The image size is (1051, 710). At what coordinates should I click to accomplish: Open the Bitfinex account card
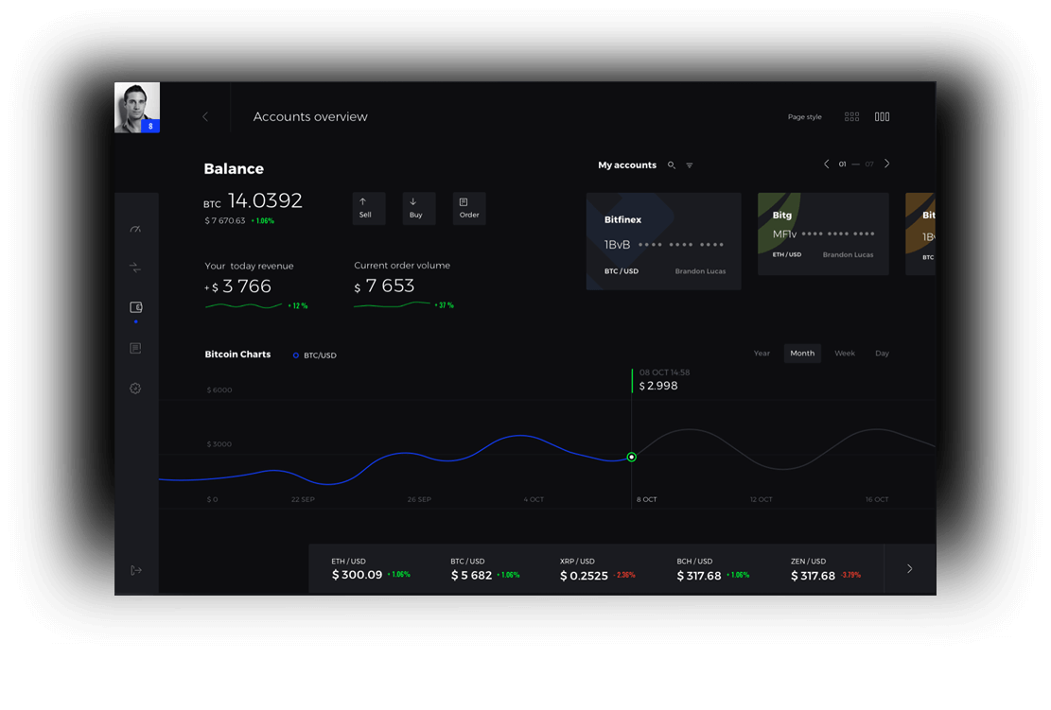pos(663,241)
